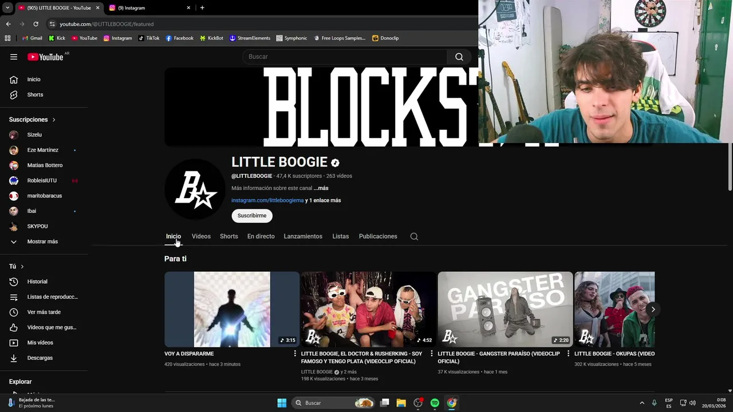This screenshot has width=733, height=412.
Task: Open the volume control in tray
Action: [693, 403]
